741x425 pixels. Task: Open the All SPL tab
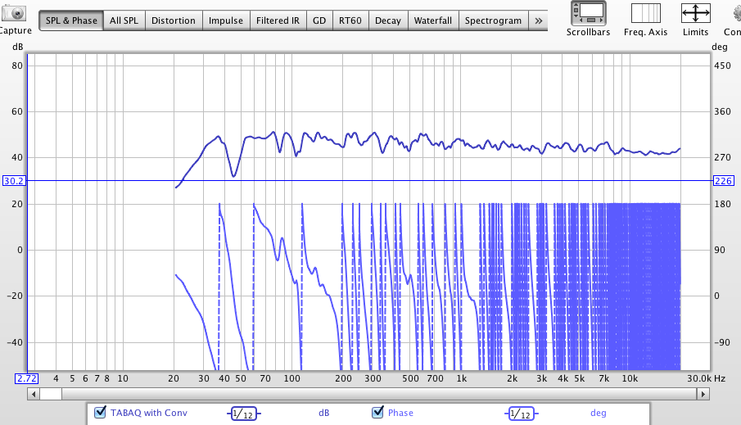[124, 20]
